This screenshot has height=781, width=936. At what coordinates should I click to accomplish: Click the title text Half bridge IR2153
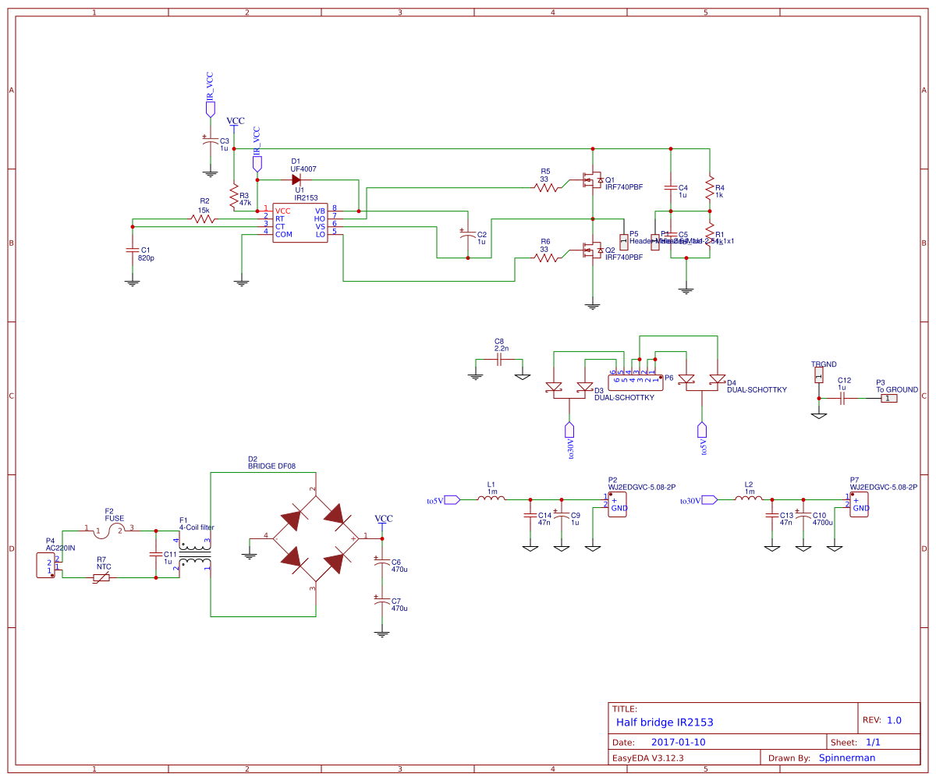pyautogui.click(x=664, y=722)
